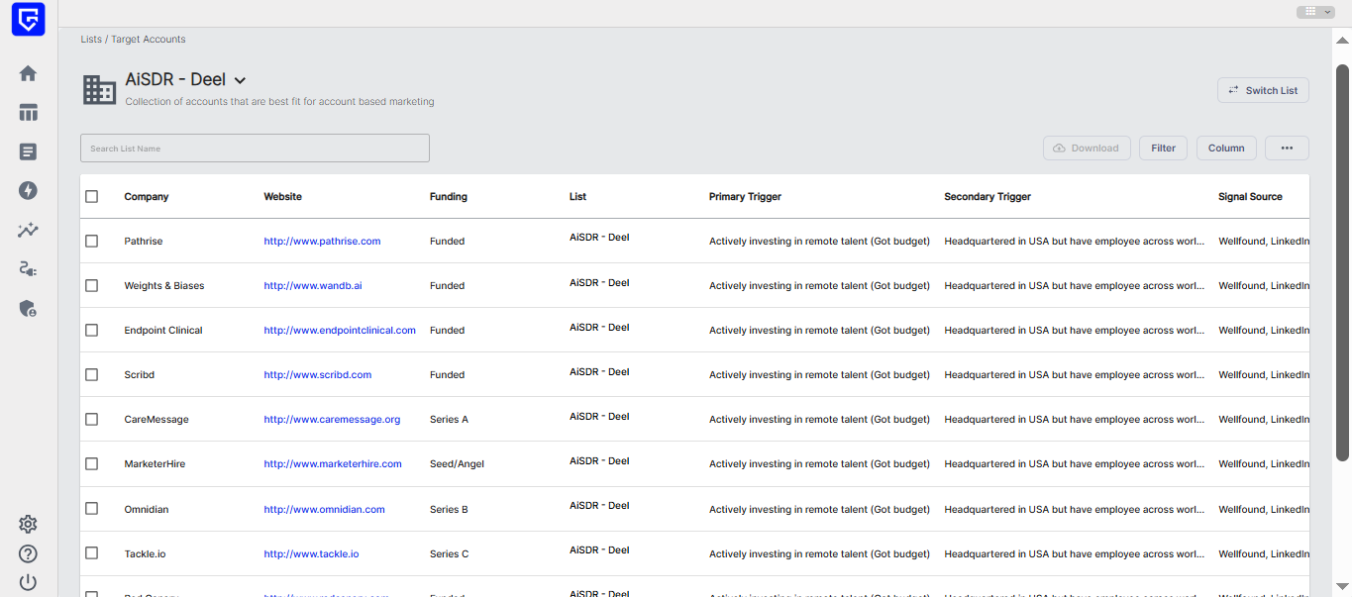Click the Secondary Trigger column header

coord(988,197)
